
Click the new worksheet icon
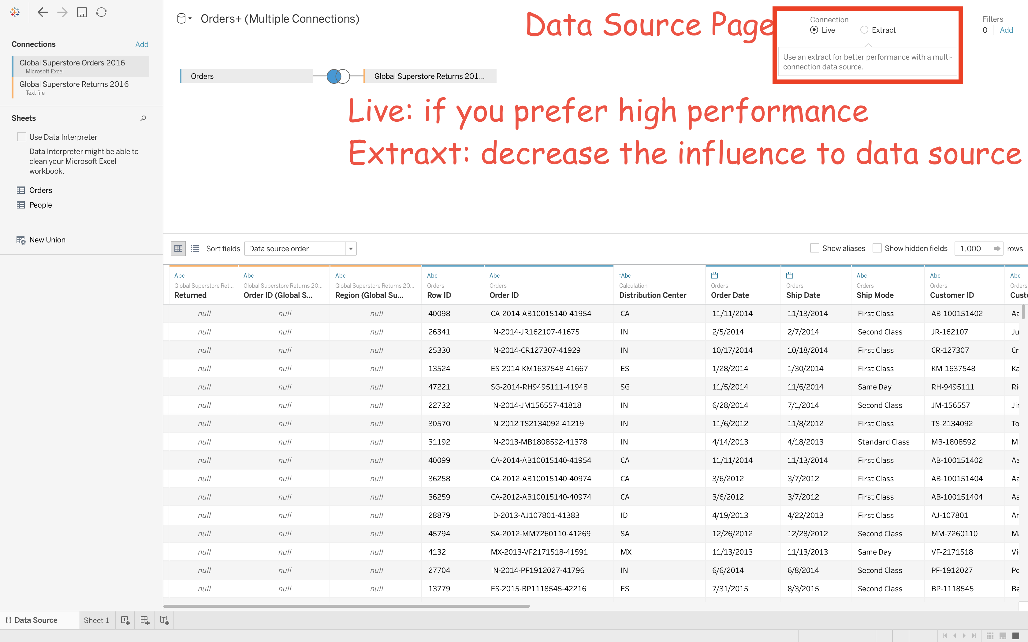click(125, 620)
